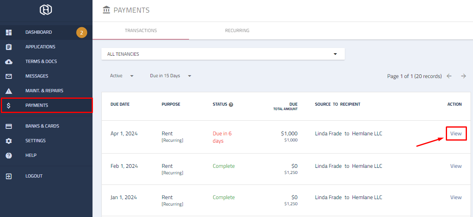The height and width of the screenshot is (217, 473).
Task: View the Feb 1, 2024 rent payment
Action: pyautogui.click(x=456, y=166)
